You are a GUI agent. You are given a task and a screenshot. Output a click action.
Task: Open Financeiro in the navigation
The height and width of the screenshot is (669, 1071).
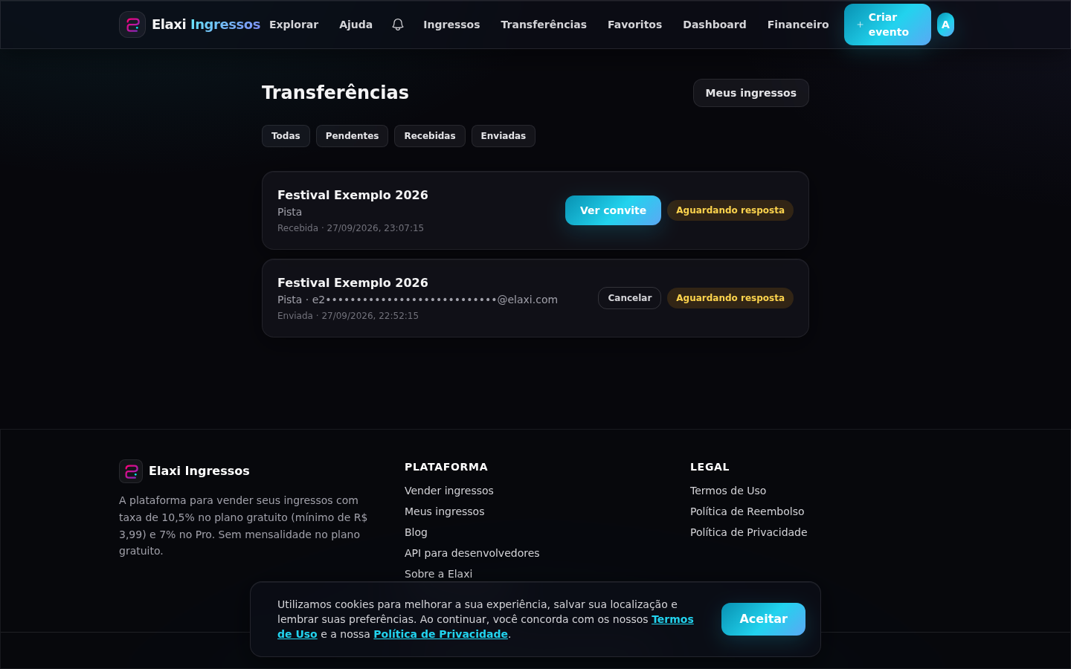[x=798, y=25]
